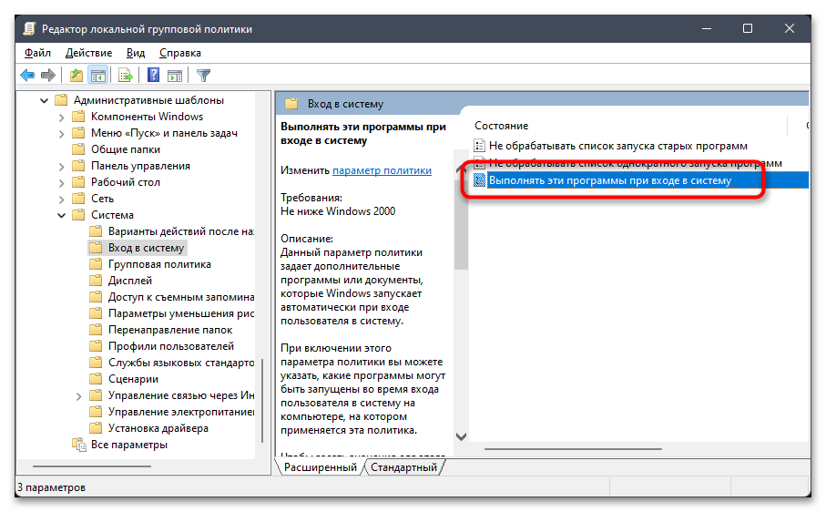Switch to the Расширенный tab
826x512 pixels.
(x=320, y=467)
